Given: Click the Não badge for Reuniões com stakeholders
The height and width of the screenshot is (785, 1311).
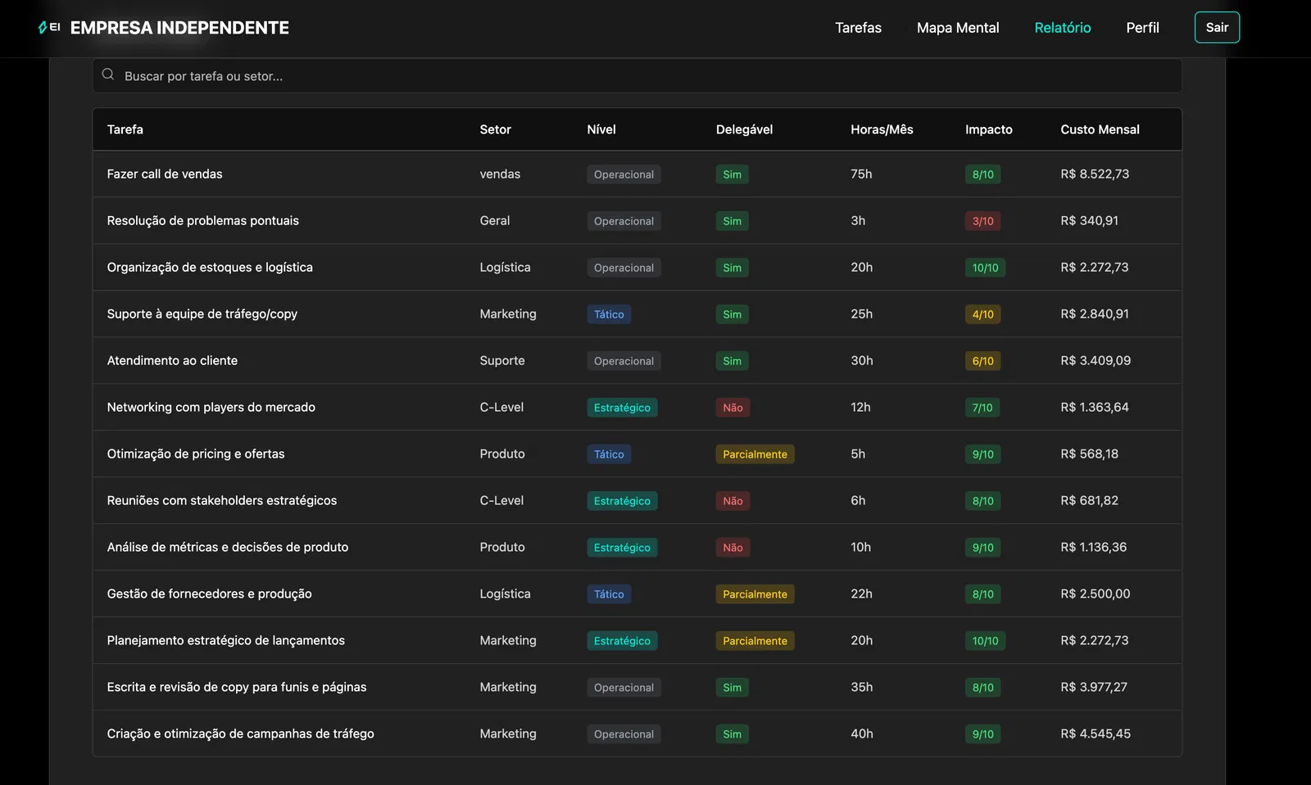Looking at the screenshot, I should (x=733, y=501).
